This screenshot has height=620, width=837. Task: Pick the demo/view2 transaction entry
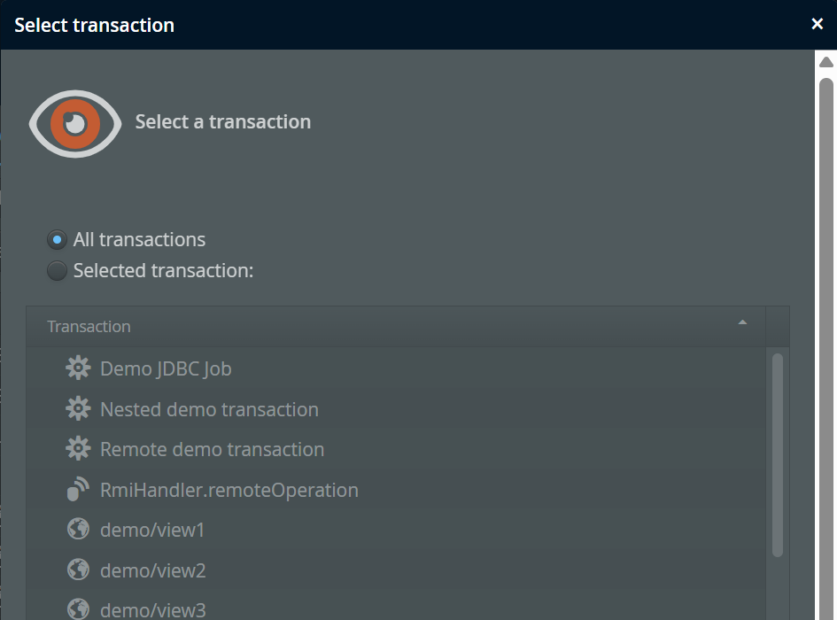point(152,570)
